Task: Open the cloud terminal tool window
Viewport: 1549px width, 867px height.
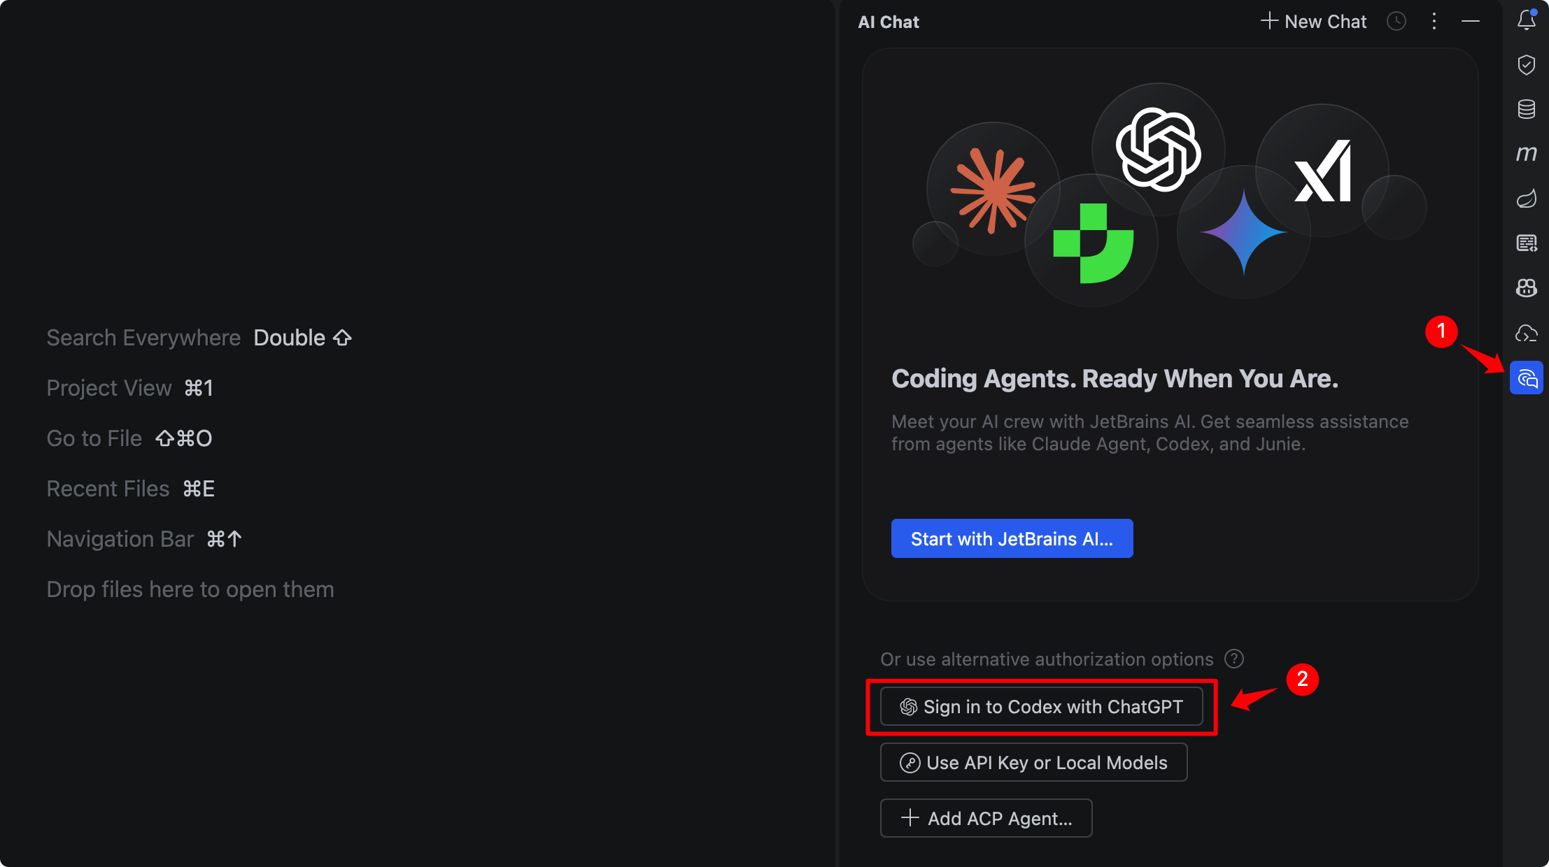Action: 1526,334
